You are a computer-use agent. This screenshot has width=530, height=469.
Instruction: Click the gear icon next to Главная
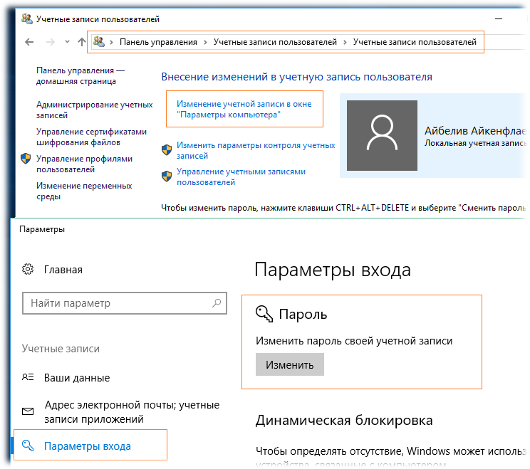click(28, 270)
